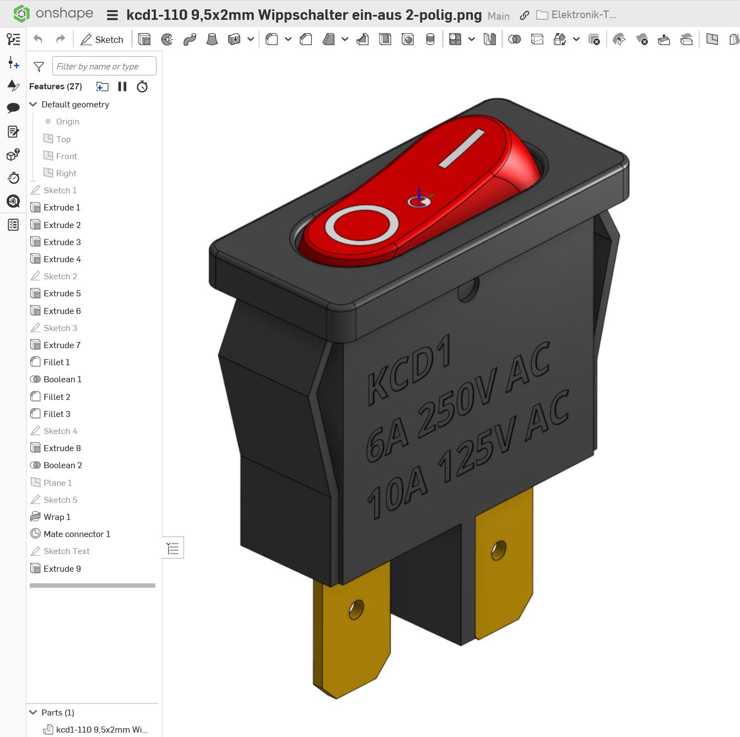Select the Transform tool
This screenshot has width=740, height=737.
point(560,39)
